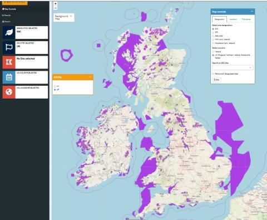This screenshot has width=267, height=220.
Task: Open the Search an SAC site dropdown
Action: (233, 67)
